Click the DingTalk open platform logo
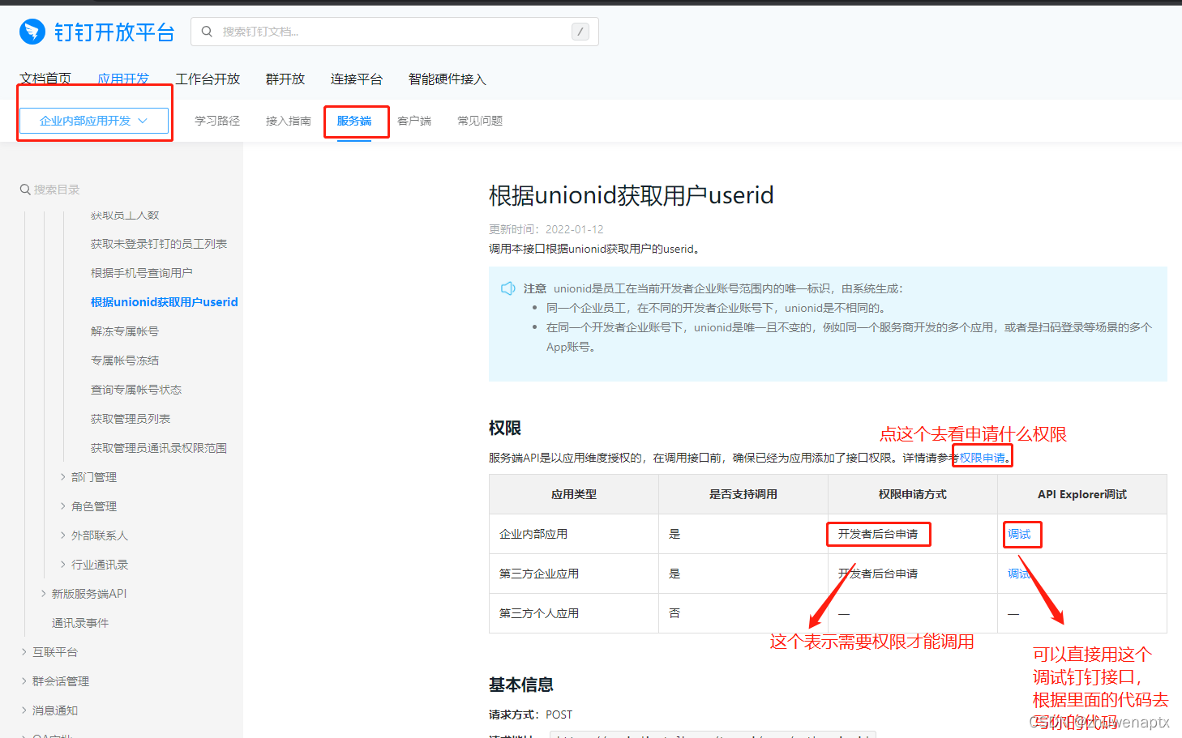Image resolution: width=1182 pixels, height=738 pixels. [97, 32]
